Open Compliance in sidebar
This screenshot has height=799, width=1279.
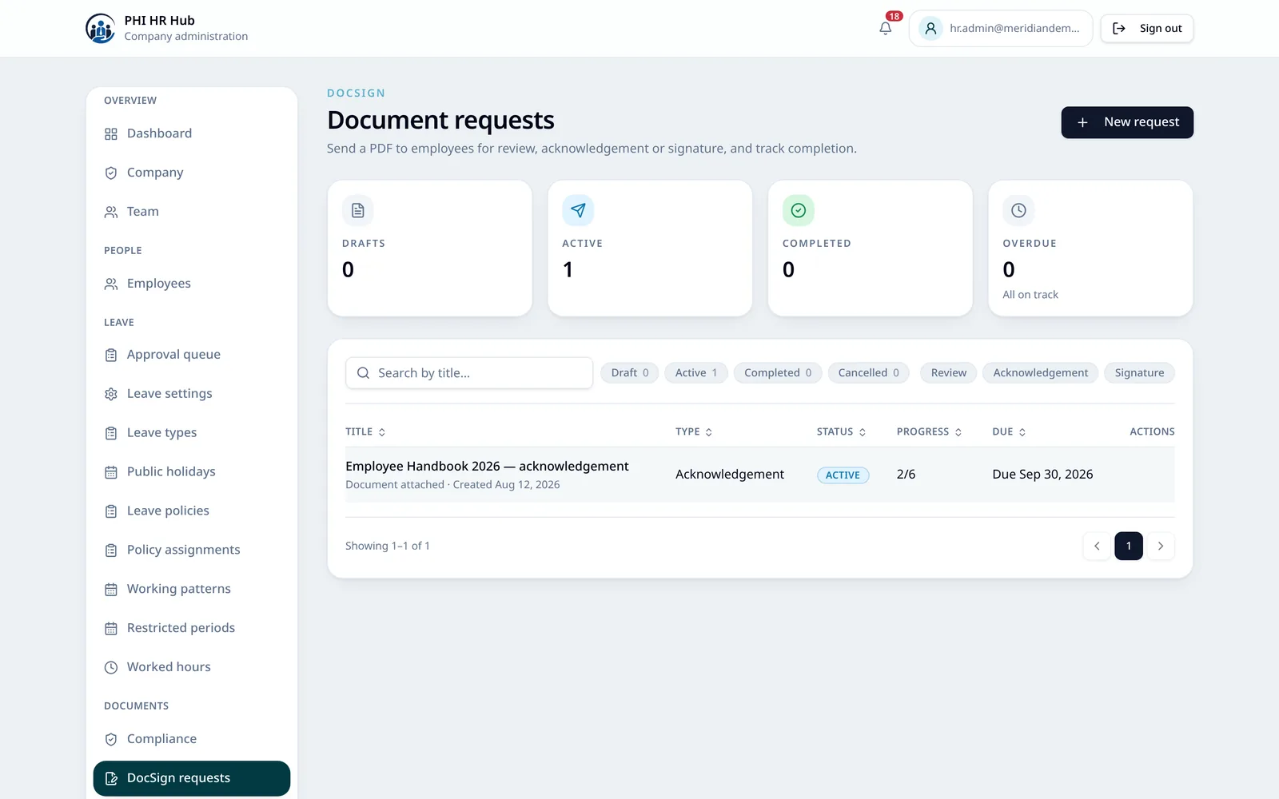pos(192,739)
